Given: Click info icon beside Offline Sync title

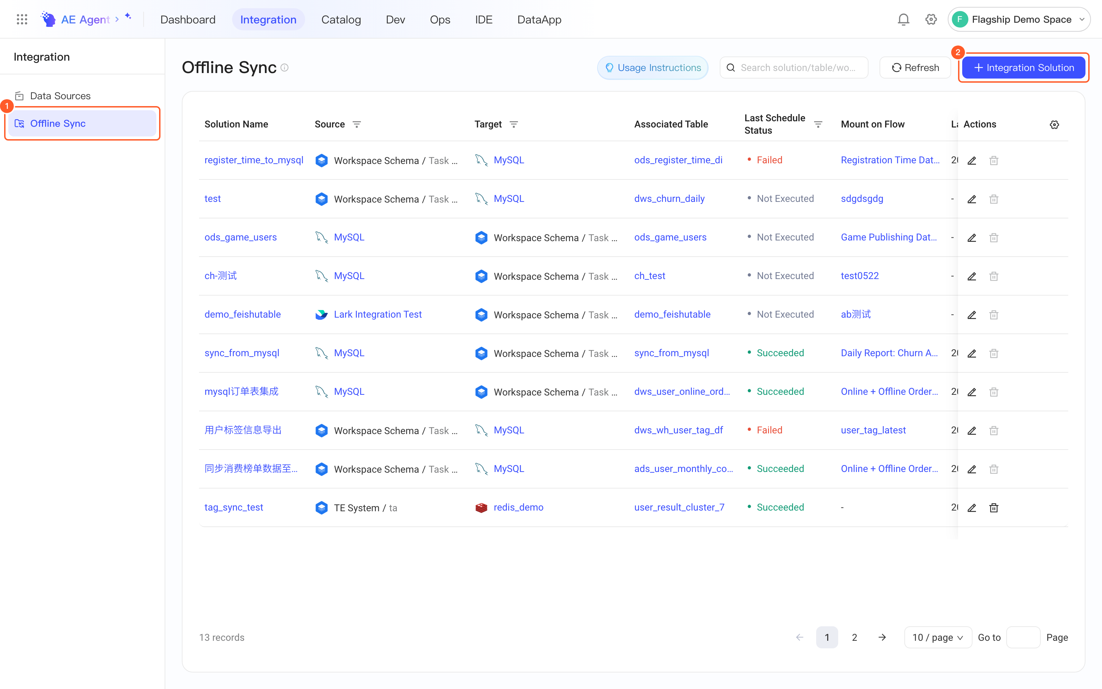Looking at the screenshot, I should coord(284,68).
